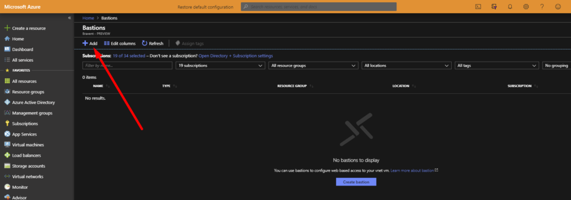Click the FAVORITES star header
Image resolution: width=571 pixels, height=200 pixels.
tap(18, 71)
